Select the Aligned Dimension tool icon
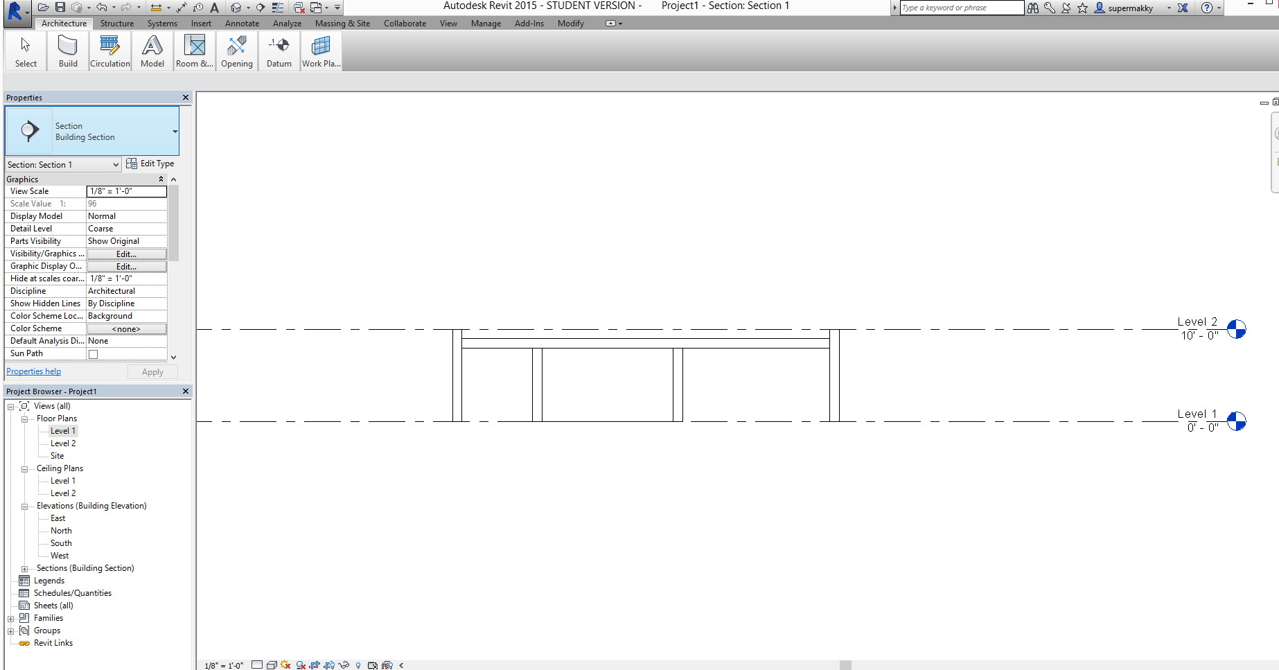Screen dimensions: 1279x670 click(182, 8)
